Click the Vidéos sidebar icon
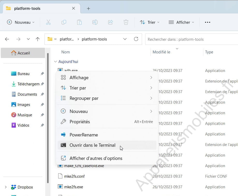This screenshot has width=238, height=196. tap(14, 125)
